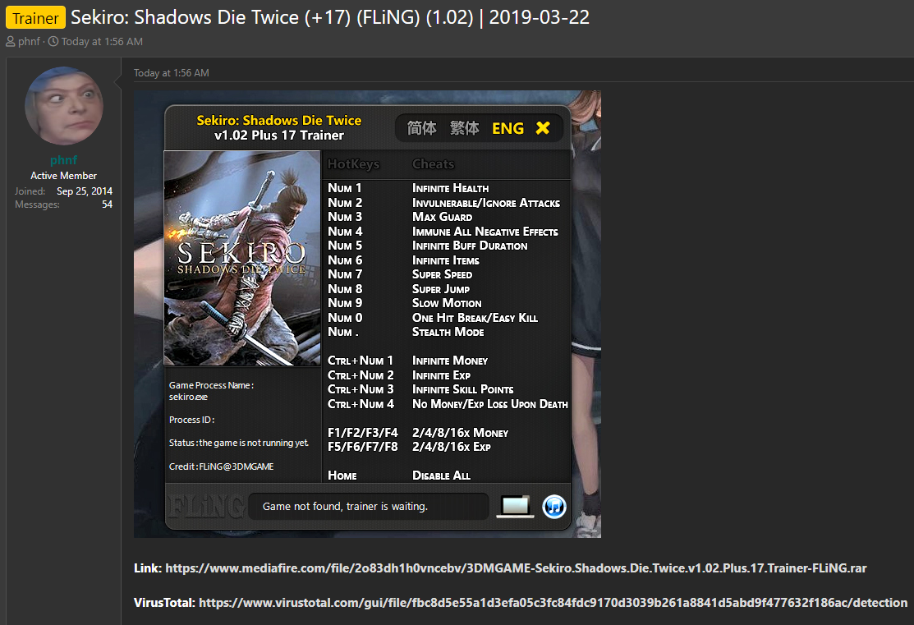Toggle Infinite Health cheat
The height and width of the screenshot is (625, 914).
pos(451,188)
